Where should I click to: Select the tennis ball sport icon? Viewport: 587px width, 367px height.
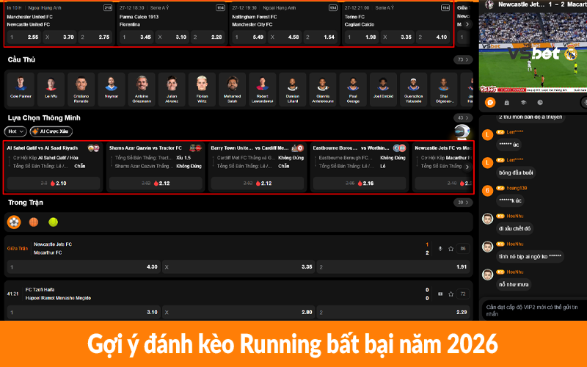coord(53,222)
